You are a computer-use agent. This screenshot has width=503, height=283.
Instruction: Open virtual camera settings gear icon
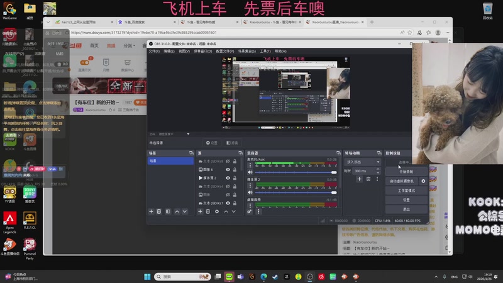click(423, 181)
